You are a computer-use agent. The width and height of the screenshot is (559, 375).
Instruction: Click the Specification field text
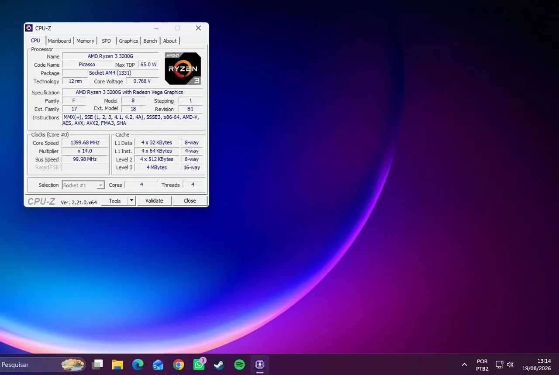pos(129,92)
